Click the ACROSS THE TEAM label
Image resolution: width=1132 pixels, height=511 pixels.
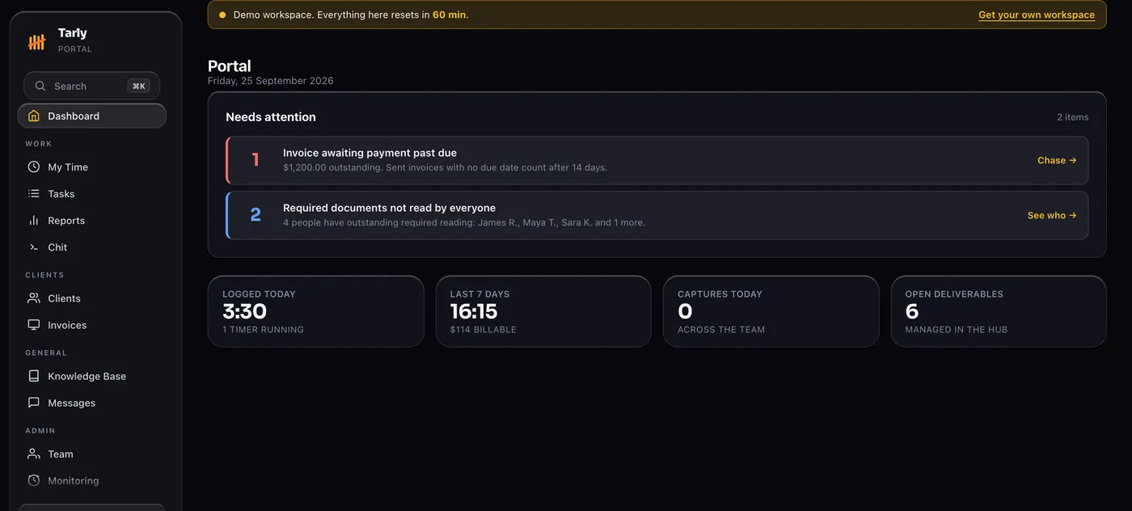(x=721, y=330)
